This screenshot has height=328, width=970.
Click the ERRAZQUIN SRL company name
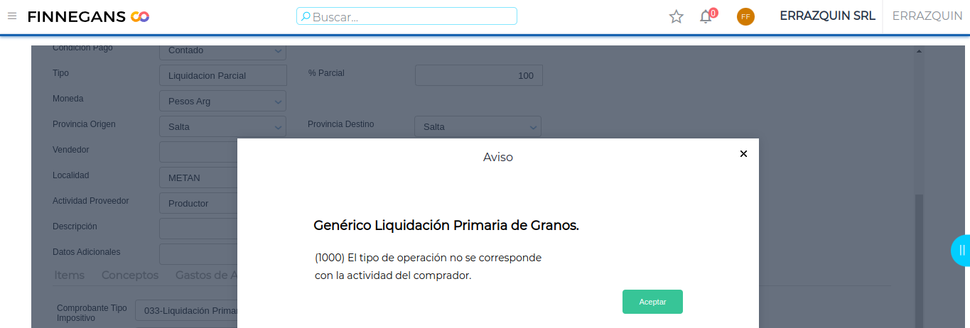click(827, 16)
